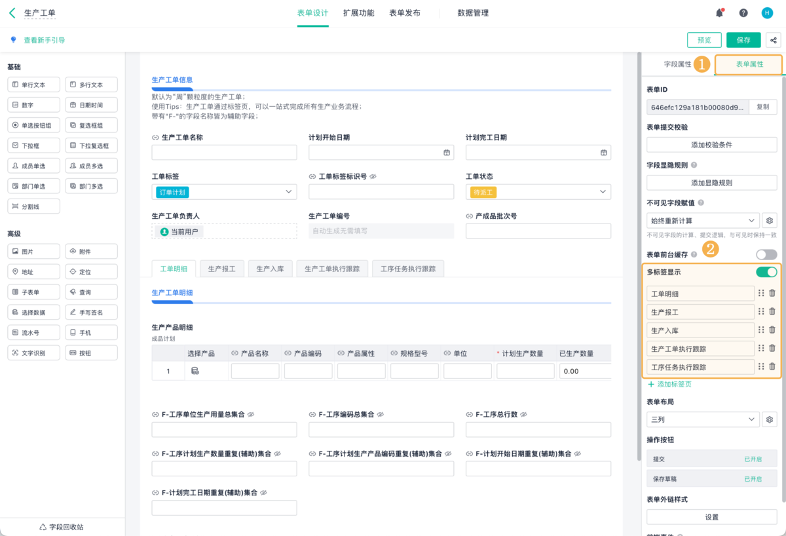
Task: Click the 预览 button
Action: 704,39
